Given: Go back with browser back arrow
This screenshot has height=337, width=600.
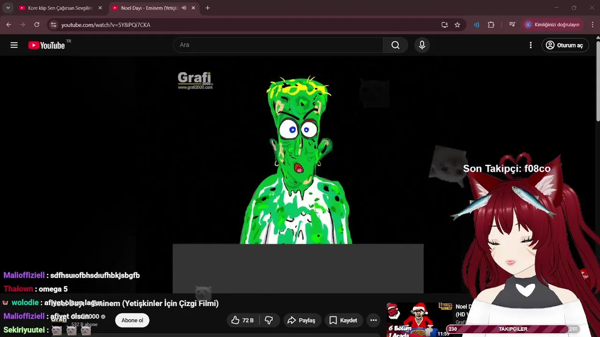Looking at the screenshot, I should point(9,25).
